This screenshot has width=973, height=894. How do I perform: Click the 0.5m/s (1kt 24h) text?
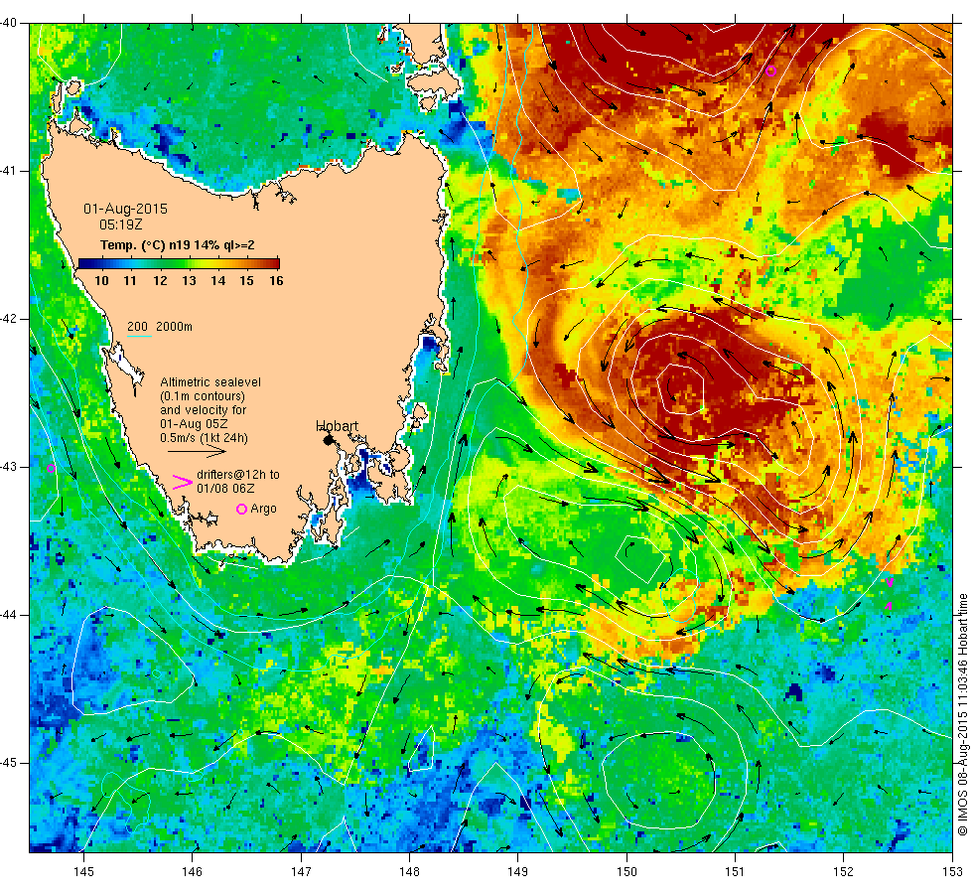click(205, 438)
